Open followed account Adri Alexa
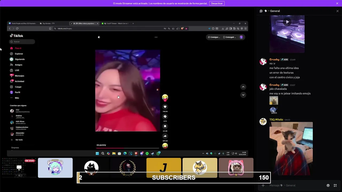 [18, 122]
